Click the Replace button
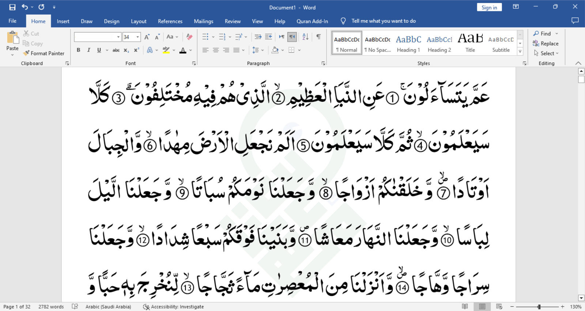585x311 pixels. pos(546,43)
